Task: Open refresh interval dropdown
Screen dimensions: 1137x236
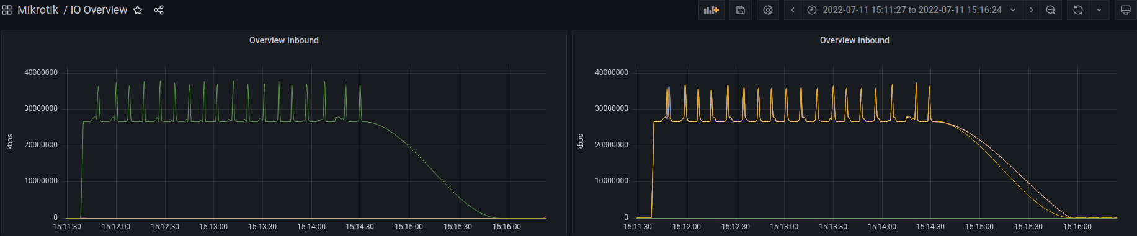Action: 1099,10
